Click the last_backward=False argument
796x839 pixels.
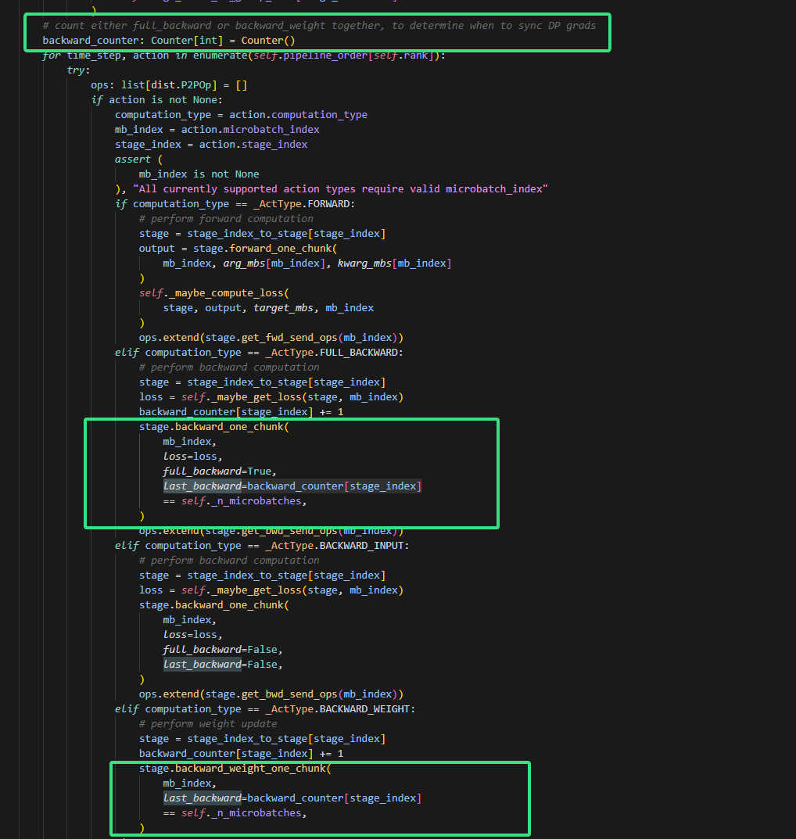(222, 665)
